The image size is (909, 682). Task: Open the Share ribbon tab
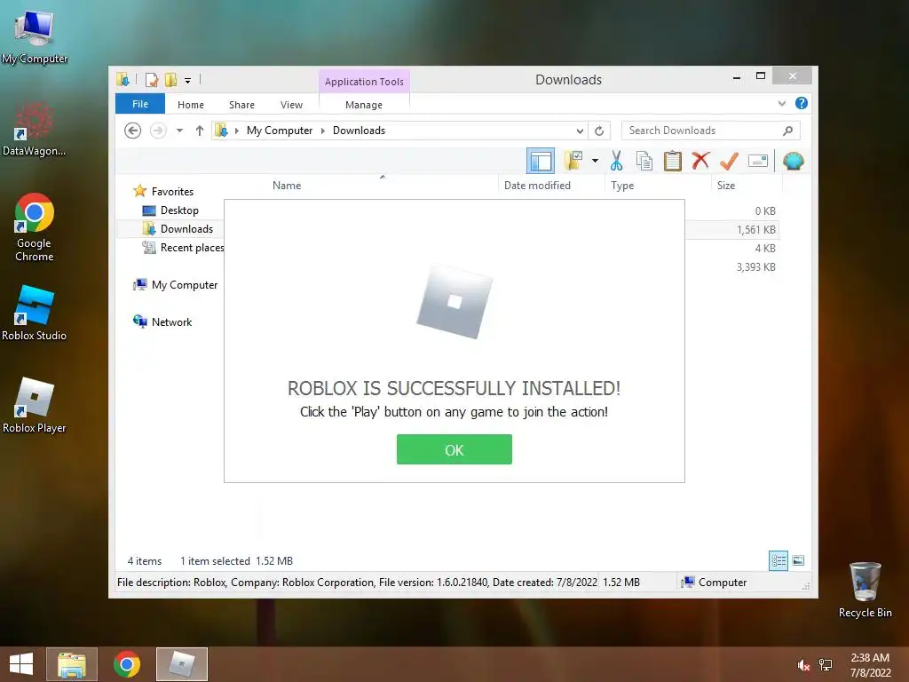pos(241,105)
